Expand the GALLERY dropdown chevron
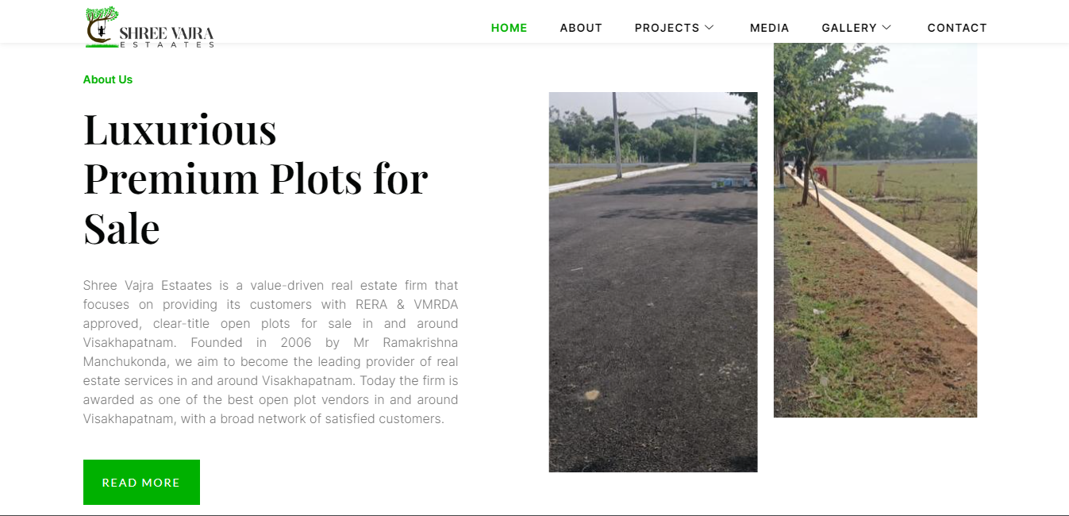The image size is (1069, 516). click(x=887, y=28)
